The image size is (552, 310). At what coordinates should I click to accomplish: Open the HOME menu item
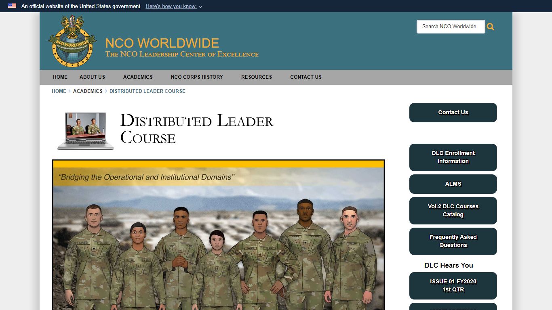60,77
